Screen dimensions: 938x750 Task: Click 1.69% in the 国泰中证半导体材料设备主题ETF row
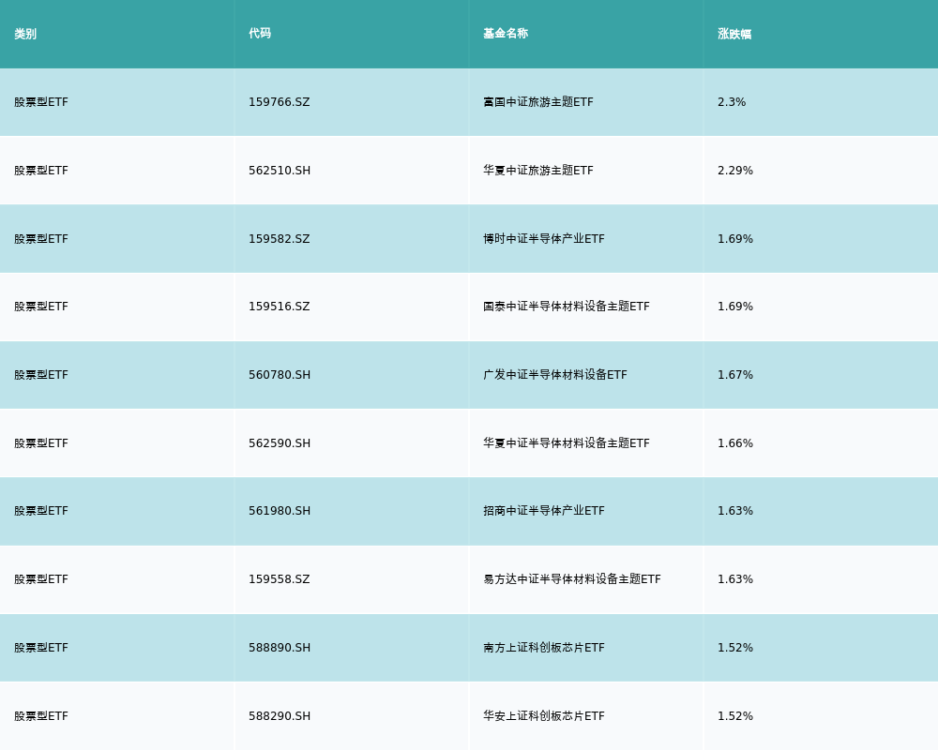pyautogui.click(x=735, y=307)
